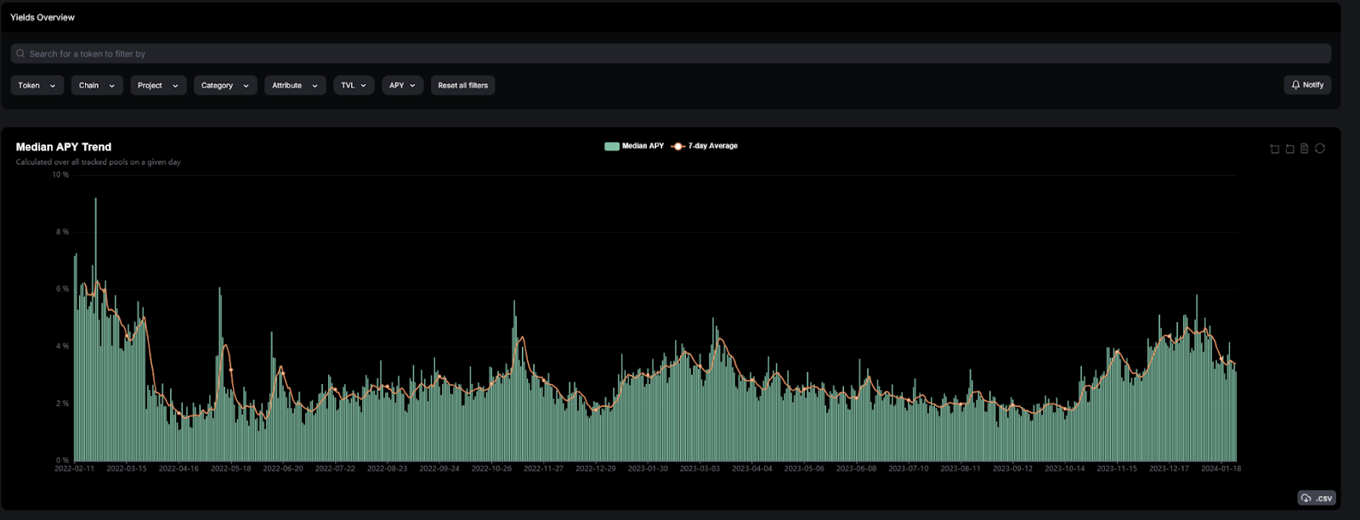
Task: Download chart data with .csv button
Action: click(1317, 498)
